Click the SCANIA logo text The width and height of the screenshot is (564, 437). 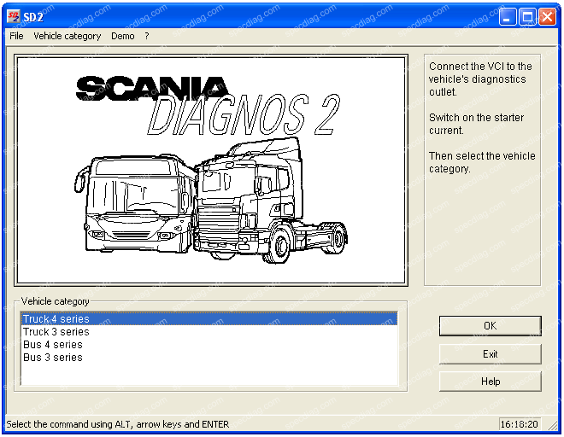[152, 90]
